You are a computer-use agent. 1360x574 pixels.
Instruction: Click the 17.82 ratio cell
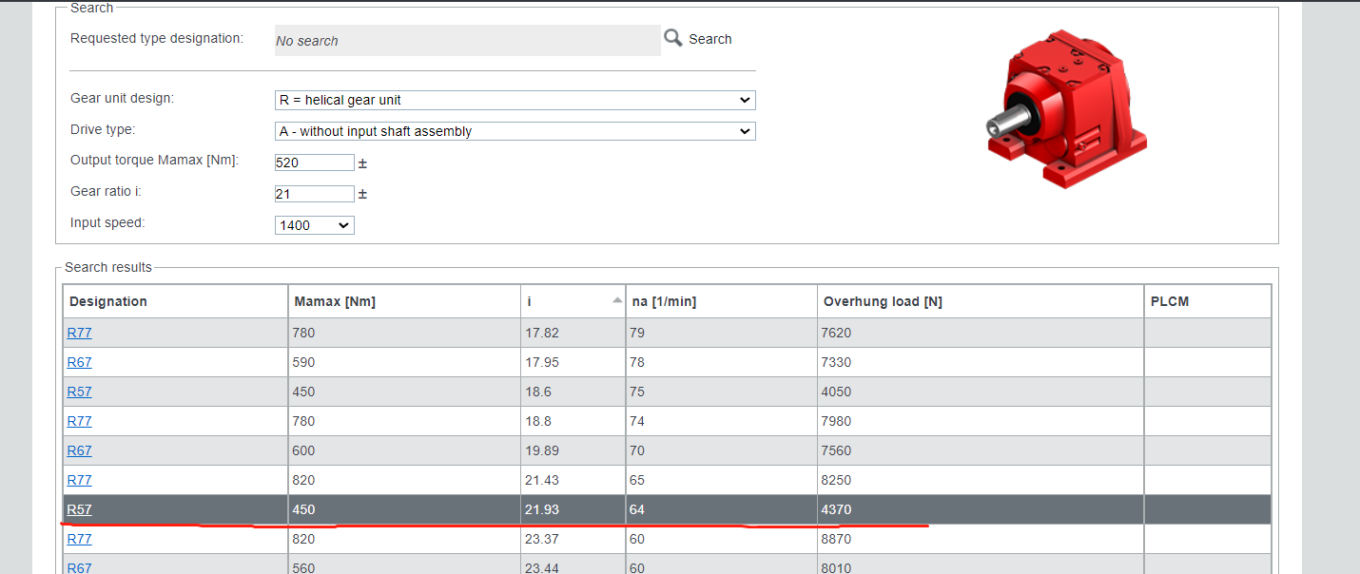click(573, 333)
